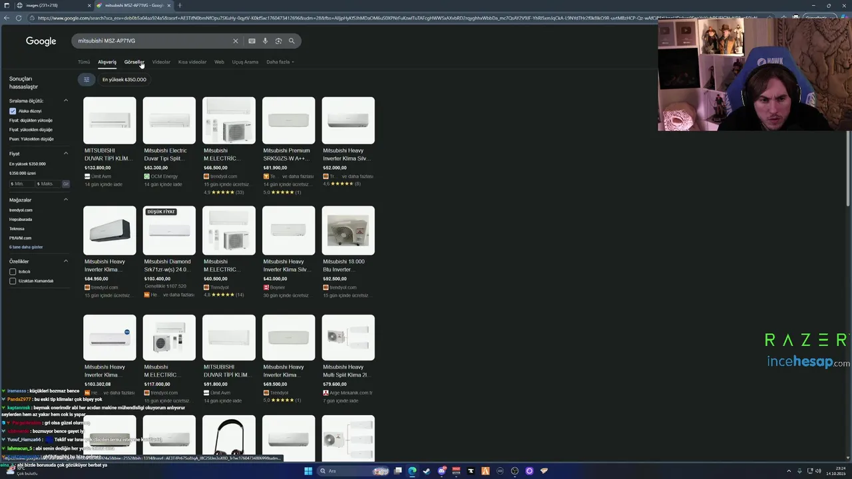Go to the Google logo home page

[41, 41]
